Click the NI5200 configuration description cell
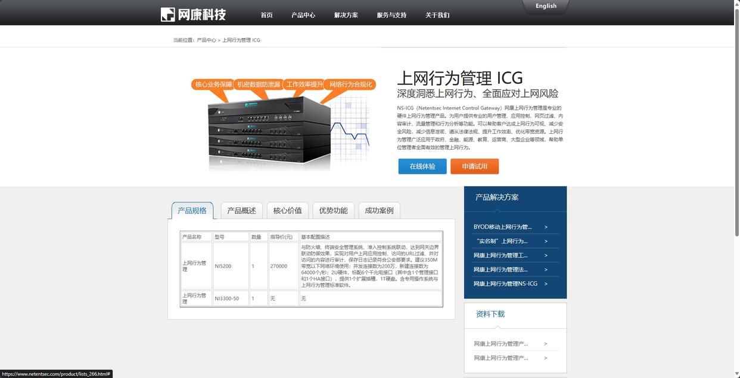Screen dimensions: 740x378 click(370, 266)
